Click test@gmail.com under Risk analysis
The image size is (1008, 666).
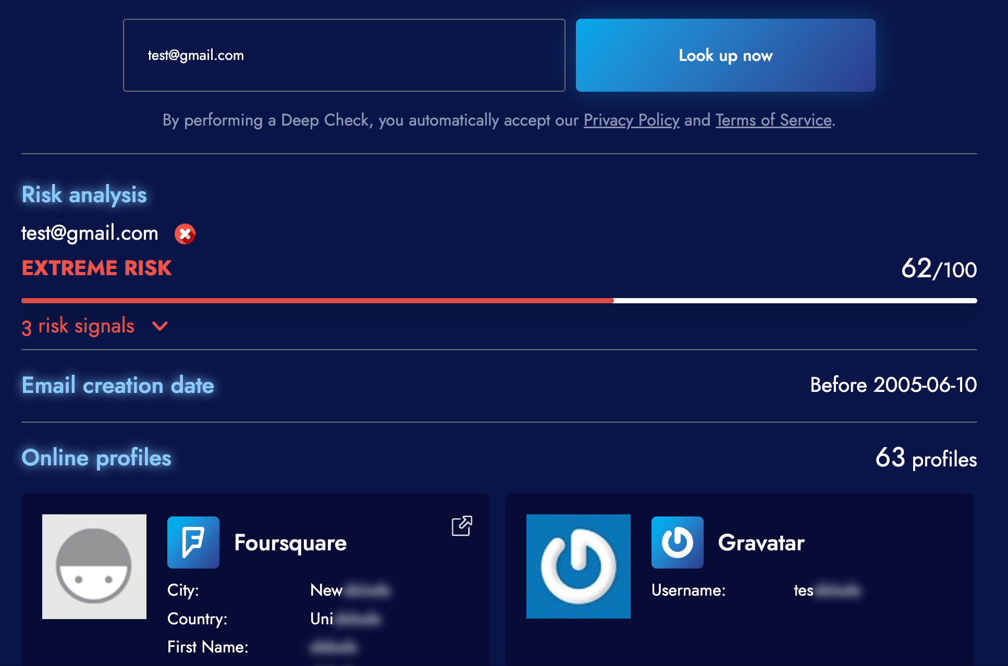[90, 233]
